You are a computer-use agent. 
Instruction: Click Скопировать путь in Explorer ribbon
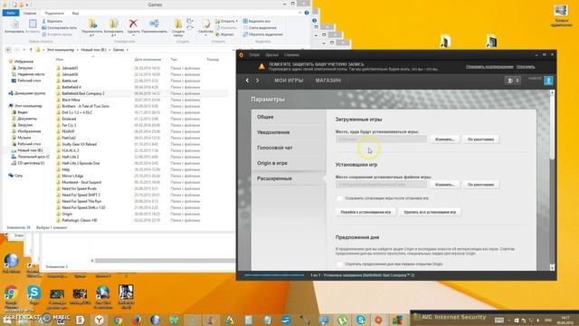(59, 28)
